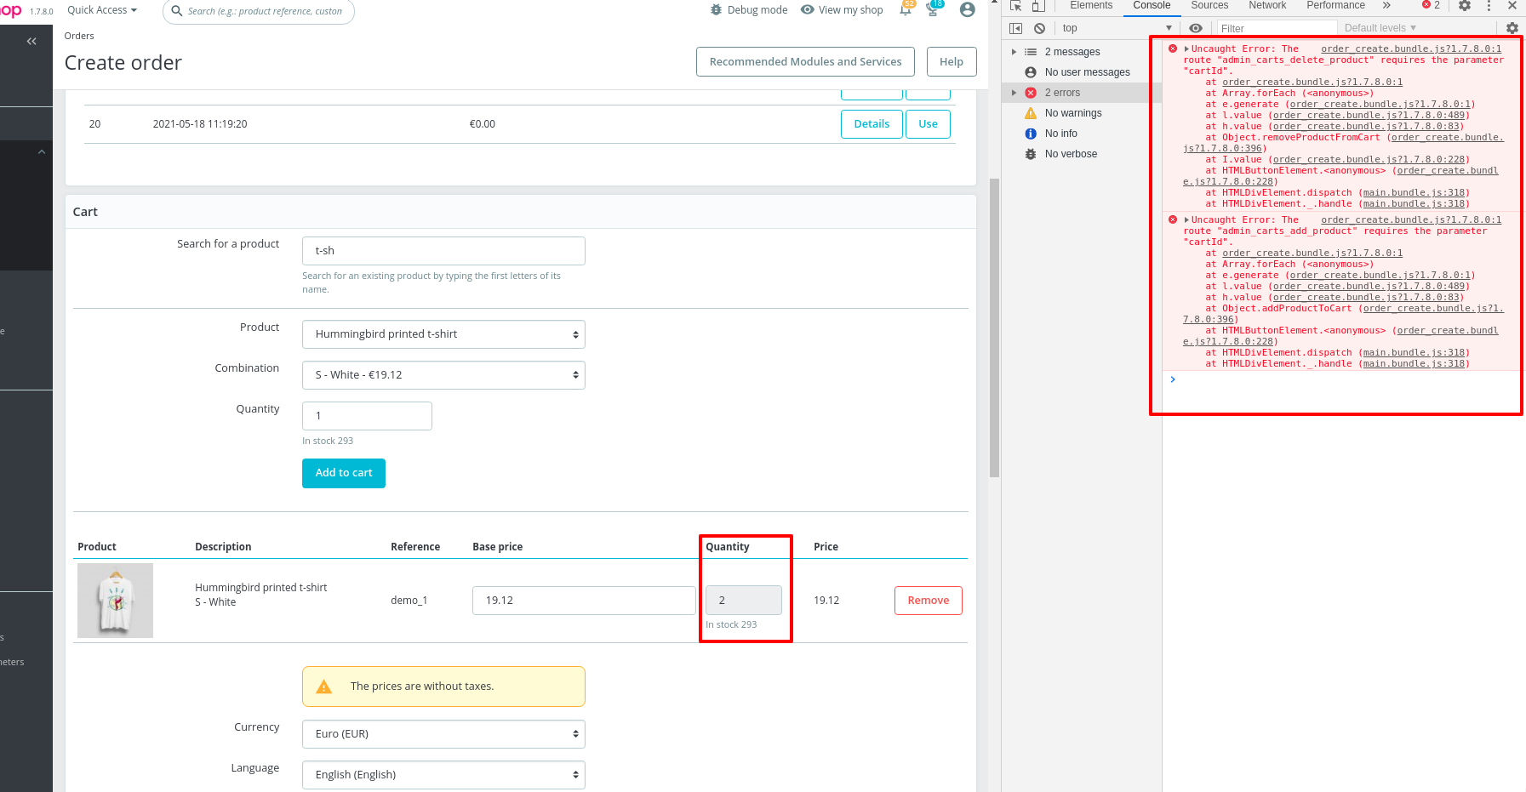Collapse the admin sidebar with double chevron
The width and height of the screenshot is (1526, 792).
tap(31, 40)
